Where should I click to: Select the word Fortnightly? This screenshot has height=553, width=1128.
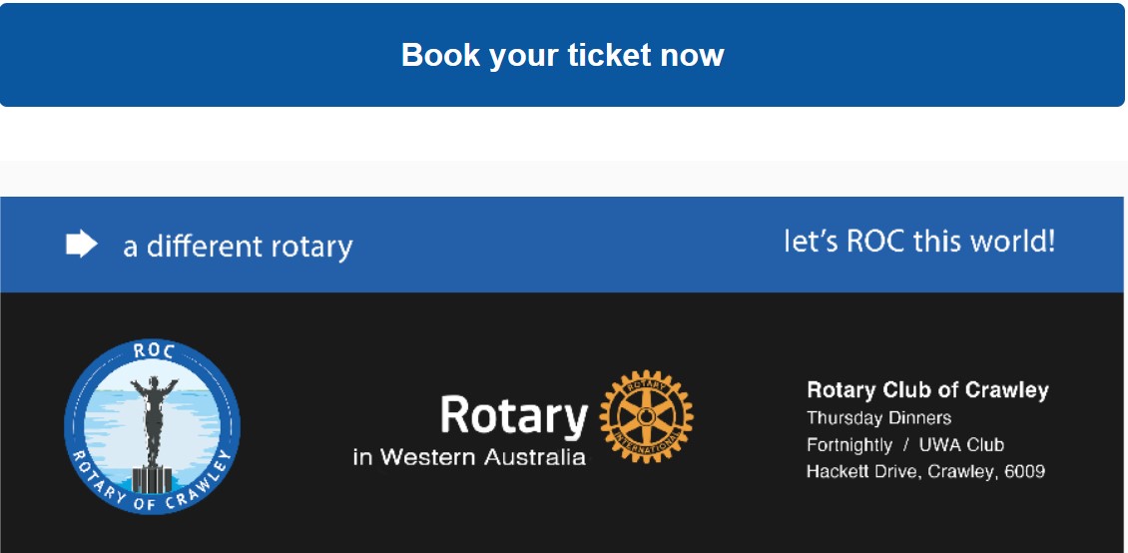coord(848,445)
